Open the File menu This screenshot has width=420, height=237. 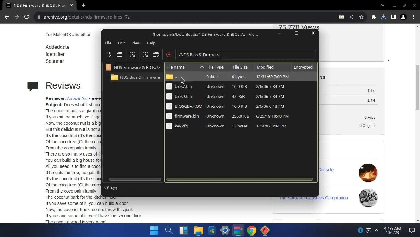click(108, 43)
